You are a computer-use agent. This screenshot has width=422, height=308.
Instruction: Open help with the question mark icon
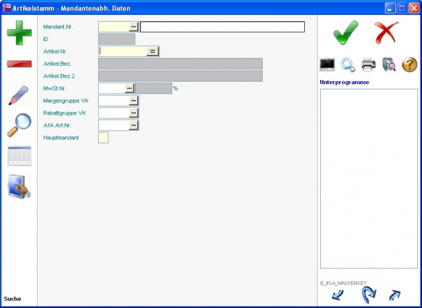point(409,65)
